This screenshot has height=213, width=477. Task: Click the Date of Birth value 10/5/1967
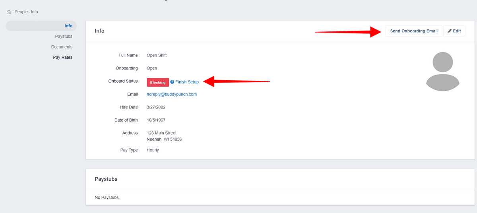point(156,120)
